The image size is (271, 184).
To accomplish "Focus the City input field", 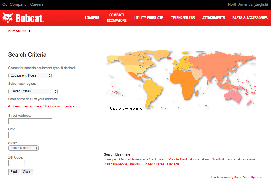I will coord(30,135).
